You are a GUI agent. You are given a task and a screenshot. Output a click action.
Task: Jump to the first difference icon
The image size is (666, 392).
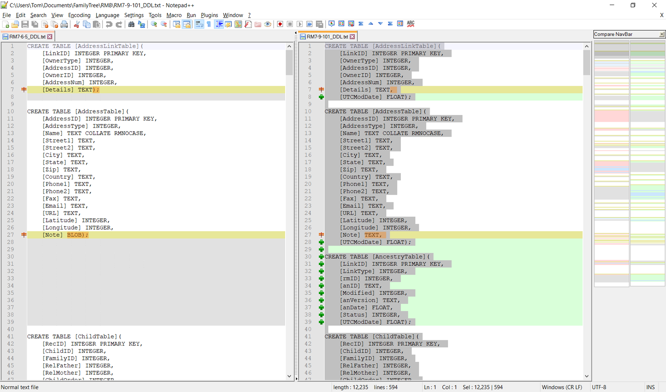pyautogui.click(x=361, y=24)
